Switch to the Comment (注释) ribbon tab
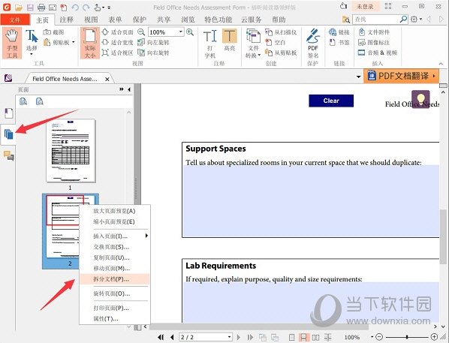Viewport: 449px width, 343px height. click(x=66, y=20)
